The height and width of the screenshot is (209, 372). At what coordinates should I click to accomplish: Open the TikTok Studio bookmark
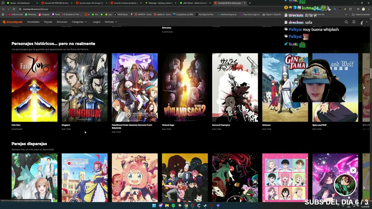[121, 15]
